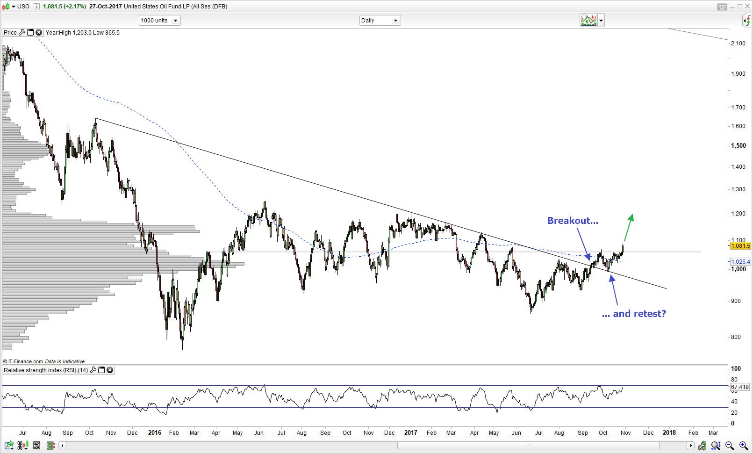Image resolution: width=753 pixels, height=454 pixels.
Task: Remove the Price panel with X icon
Action: (39, 32)
